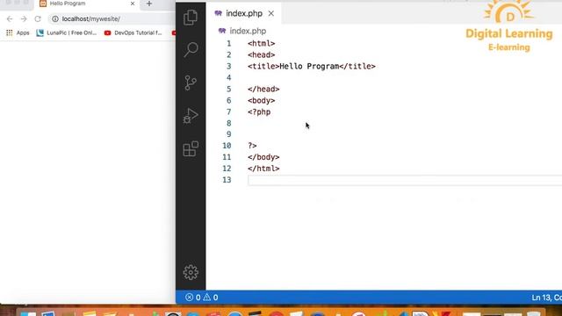This screenshot has height=316, width=562.
Task: Click the warnings count in status bar
Action: pos(211,298)
